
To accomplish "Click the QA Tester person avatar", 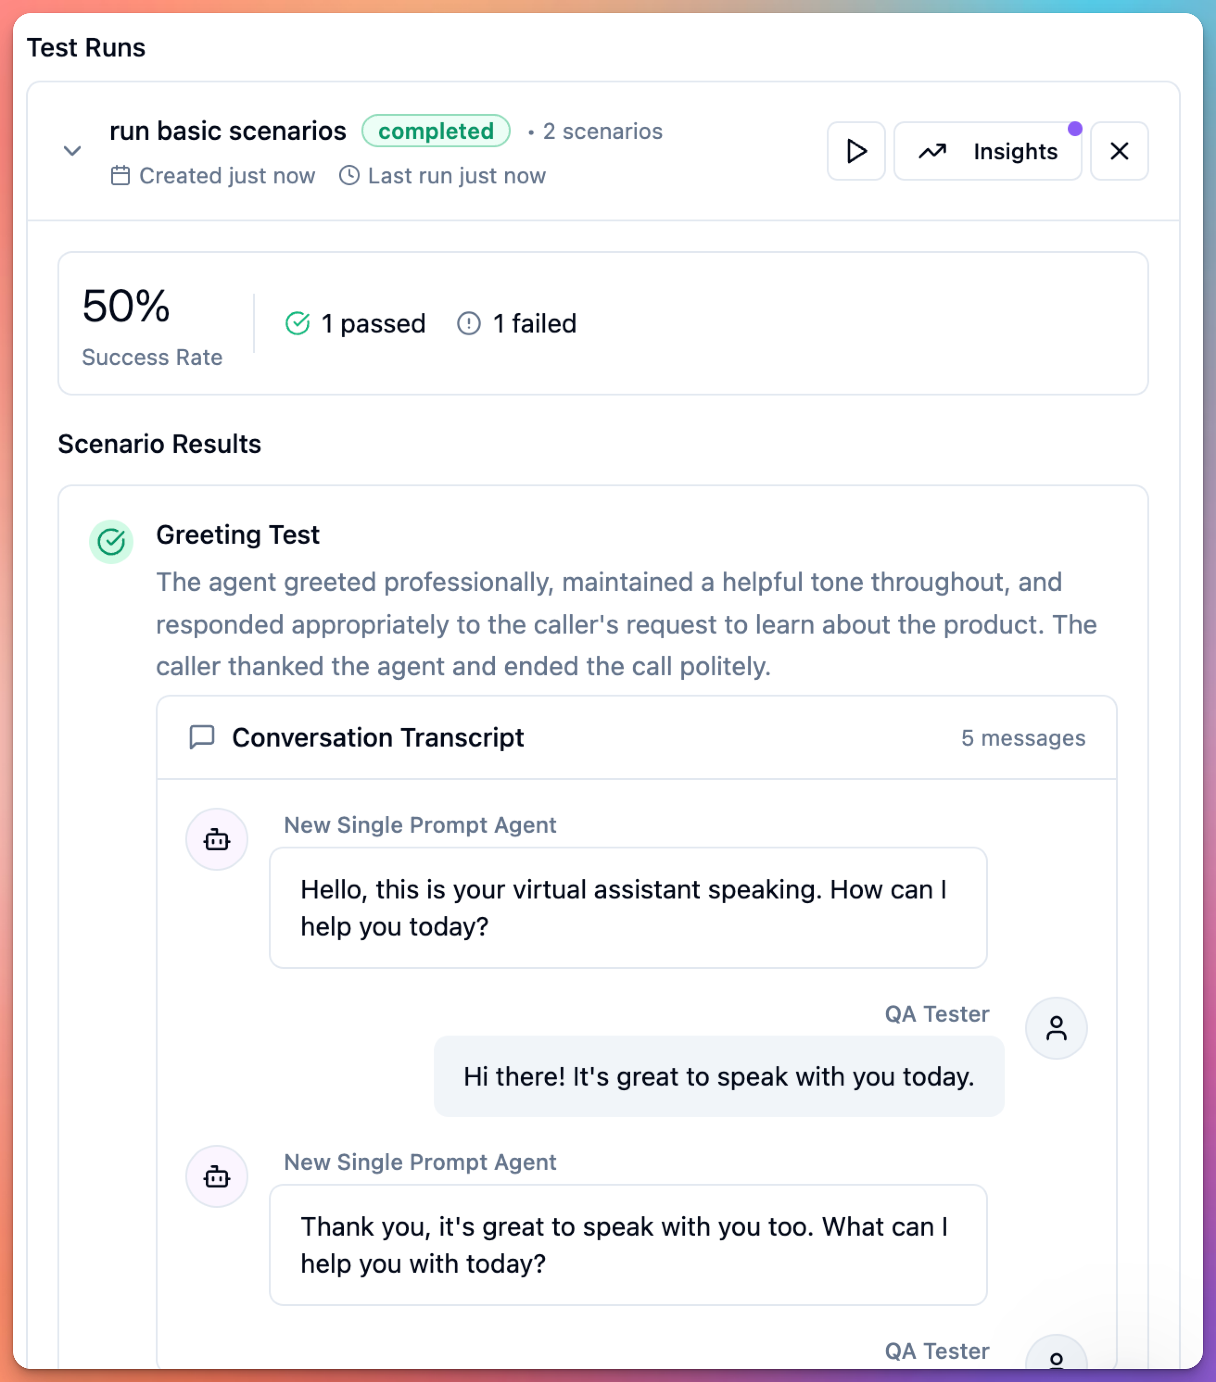I will tap(1056, 1028).
